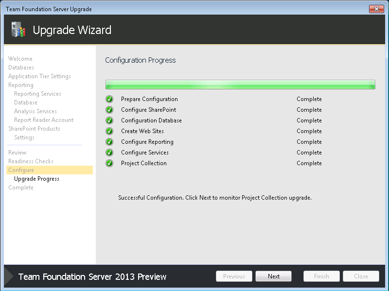The height and width of the screenshot is (291, 389).
Task: Click green checkmark beside Create Web Sites
Action: [109, 131]
